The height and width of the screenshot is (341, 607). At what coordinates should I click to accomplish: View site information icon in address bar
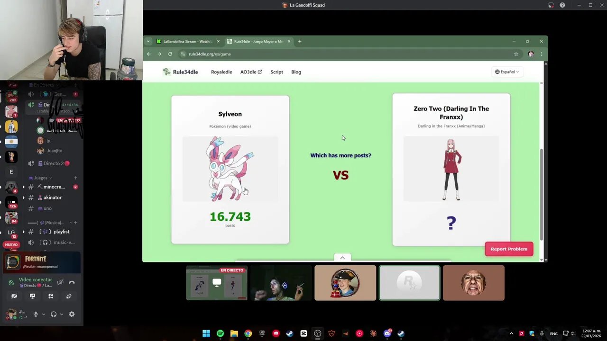click(183, 54)
